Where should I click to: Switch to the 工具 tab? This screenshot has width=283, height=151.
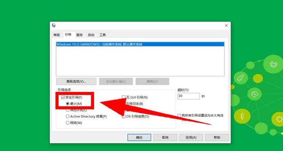(103, 35)
